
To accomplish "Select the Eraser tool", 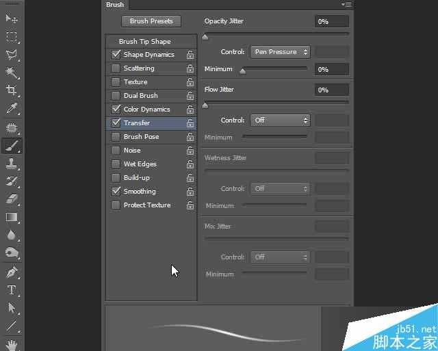I will 12,199.
